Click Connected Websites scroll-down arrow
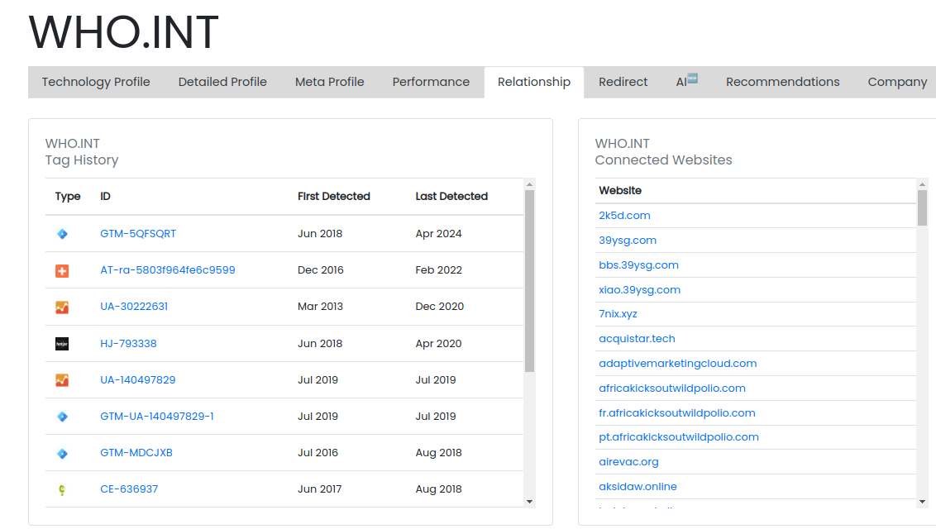 tap(922, 502)
